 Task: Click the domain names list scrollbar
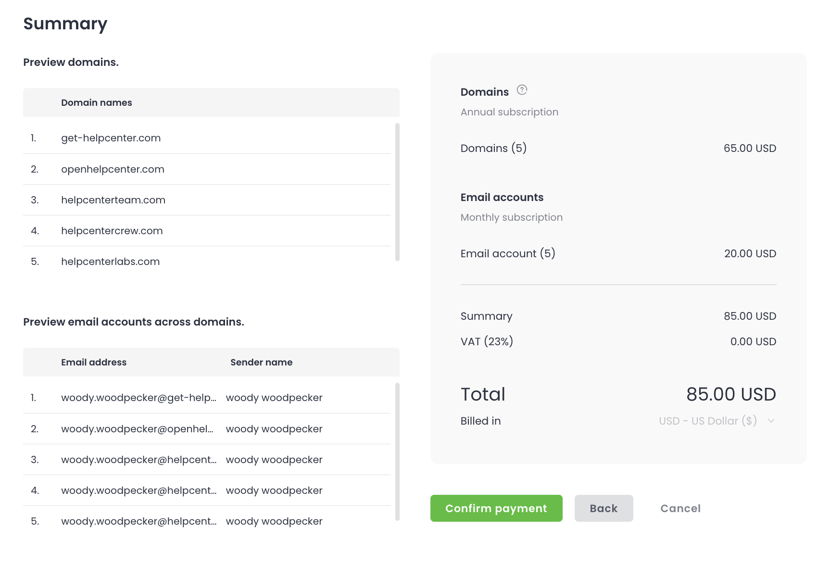(397, 192)
